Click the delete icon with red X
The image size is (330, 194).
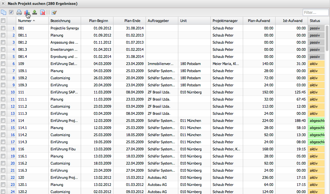pos(42,13)
